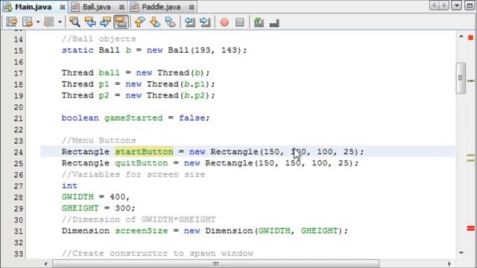The width and height of the screenshot is (477, 268).
Task: Click the GWIDTH = 400 line
Action: 95,197
